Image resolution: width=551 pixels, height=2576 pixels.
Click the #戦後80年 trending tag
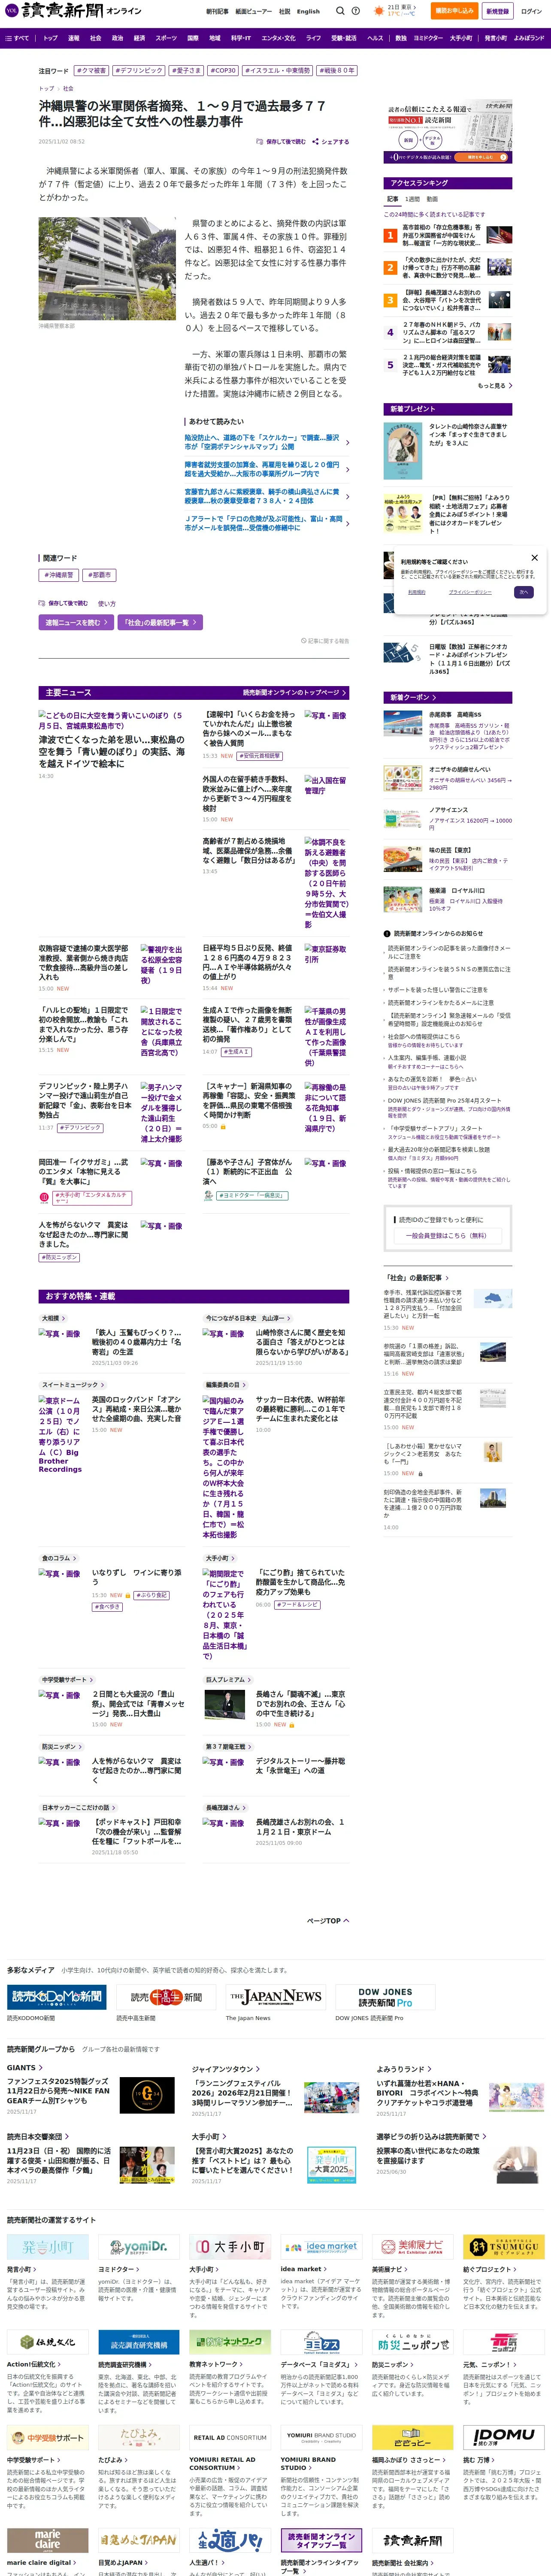tap(337, 71)
